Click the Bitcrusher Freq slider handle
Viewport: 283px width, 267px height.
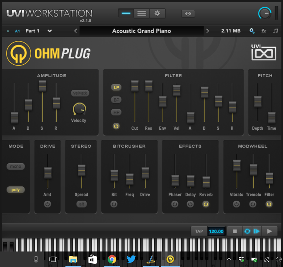click(x=129, y=179)
